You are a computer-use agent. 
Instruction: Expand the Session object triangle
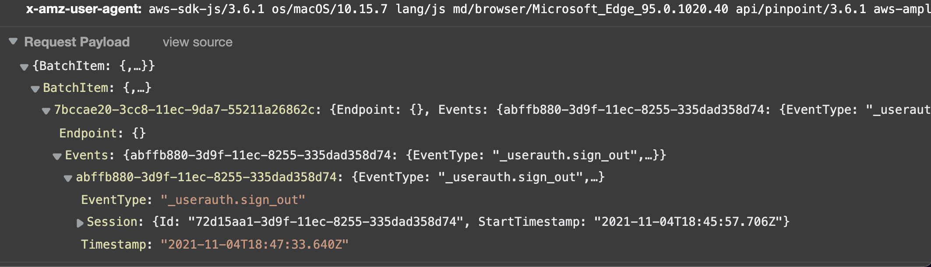coord(80,223)
